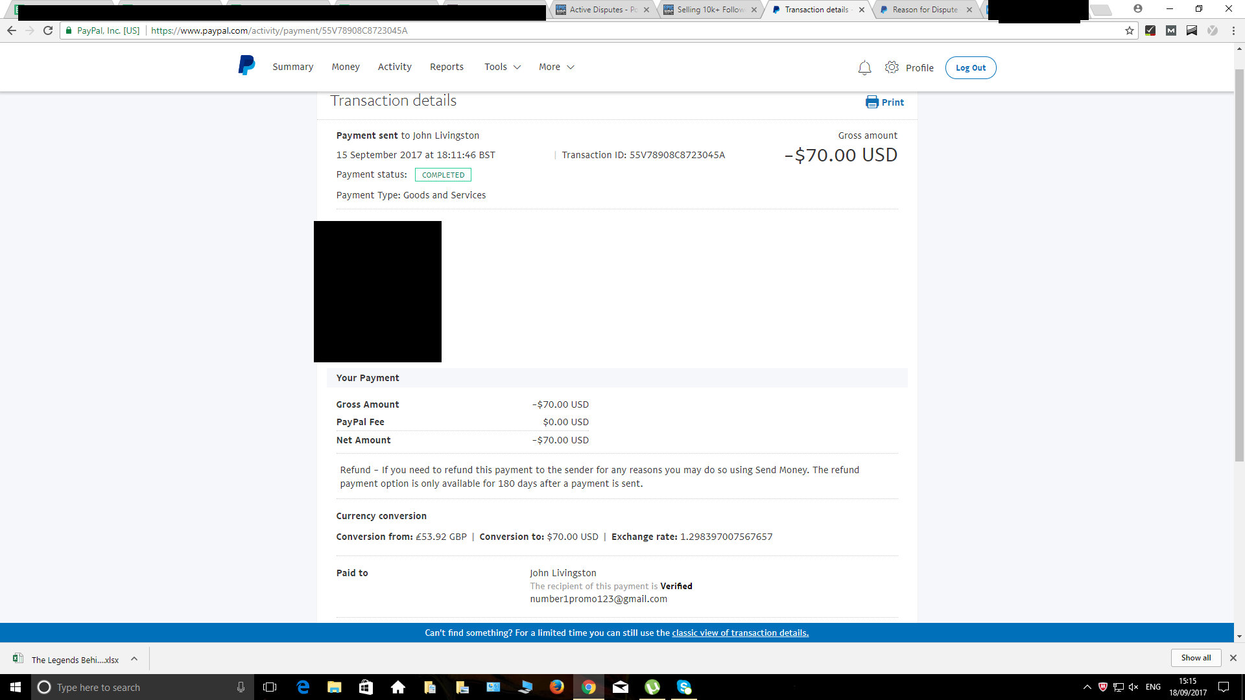The height and width of the screenshot is (700, 1245).
Task: Click the browser address bar URL
Action: (279, 30)
